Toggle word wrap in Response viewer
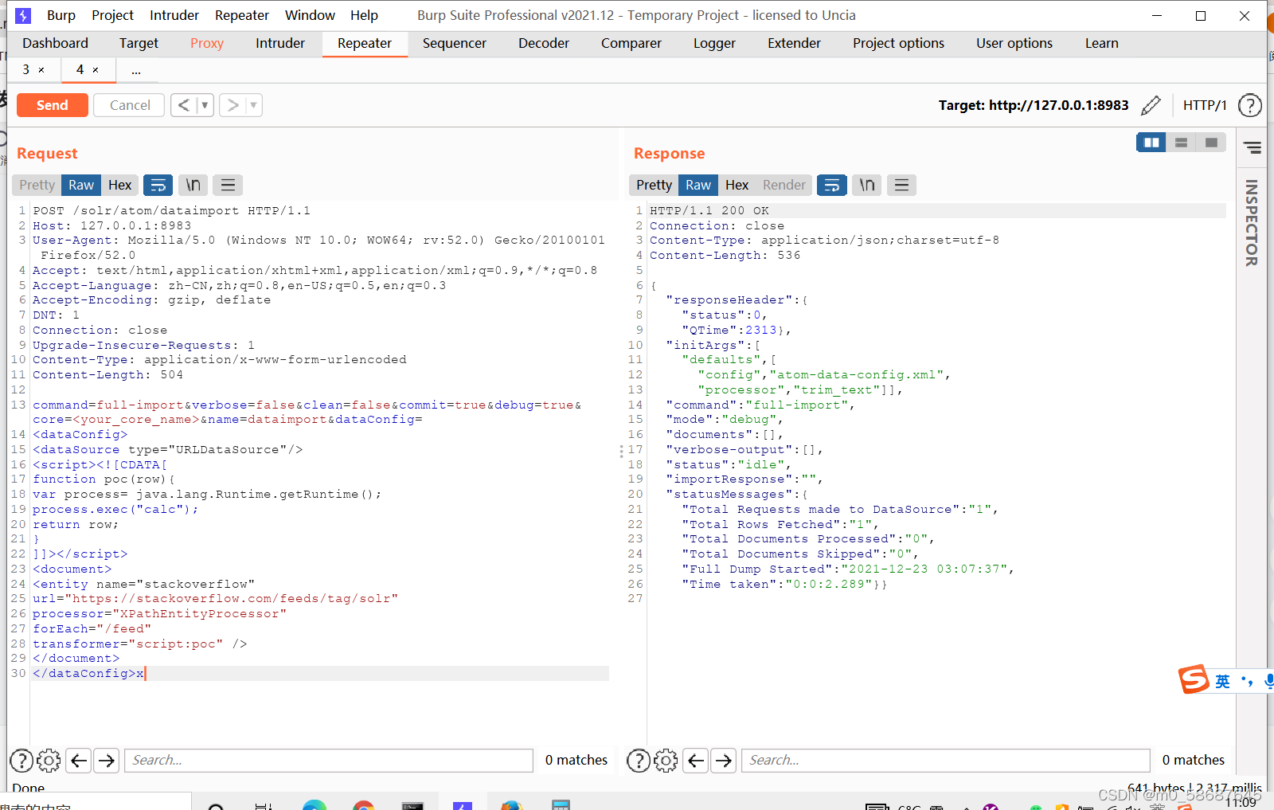Viewport: 1274px width, 810px height. [x=832, y=185]
